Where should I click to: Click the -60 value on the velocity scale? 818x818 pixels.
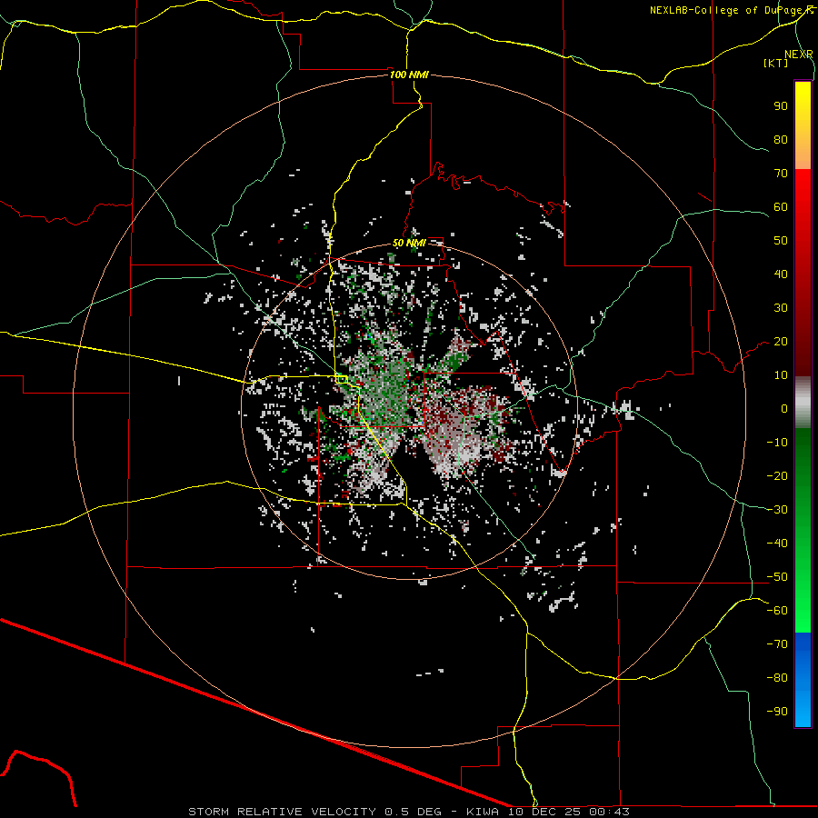pos(777,611)
